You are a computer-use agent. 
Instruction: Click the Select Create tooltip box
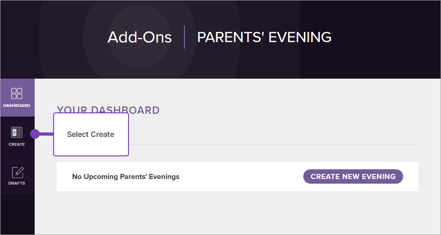tap(91, 135)
